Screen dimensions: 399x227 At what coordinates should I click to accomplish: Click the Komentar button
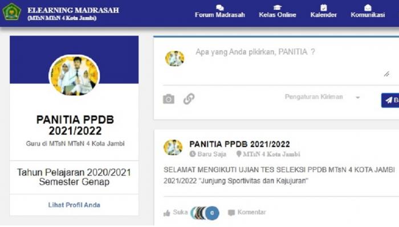coord(247,213)
